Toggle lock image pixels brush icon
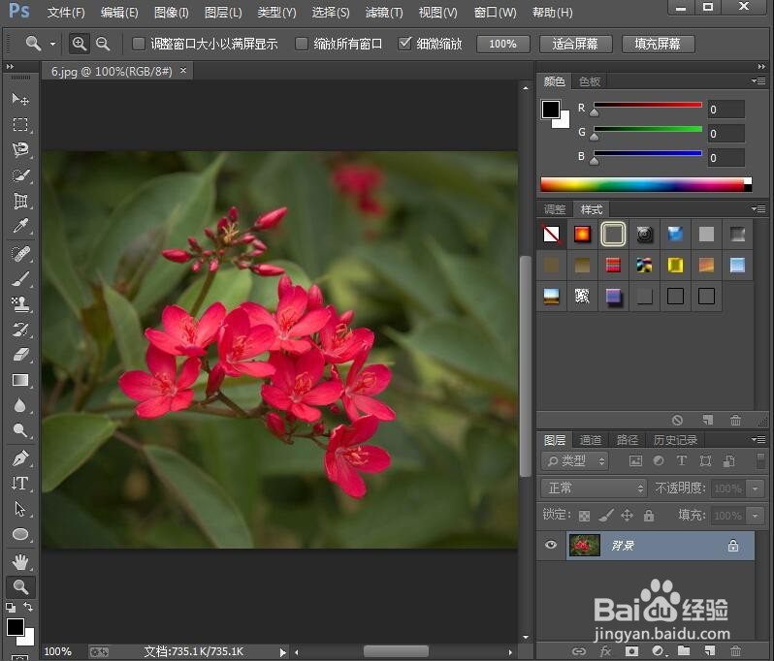This screenshot has height=661, width=774. pos(605,516)
